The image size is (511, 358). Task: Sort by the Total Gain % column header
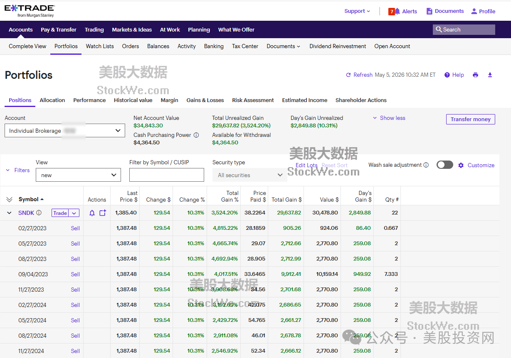click(230, 196)
